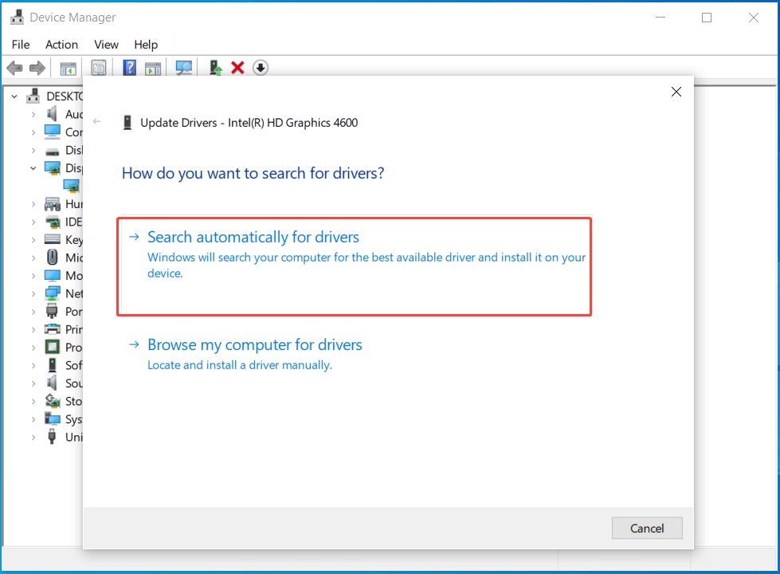Click the Back navigation arrow in the toolbar

pos(14,67)
